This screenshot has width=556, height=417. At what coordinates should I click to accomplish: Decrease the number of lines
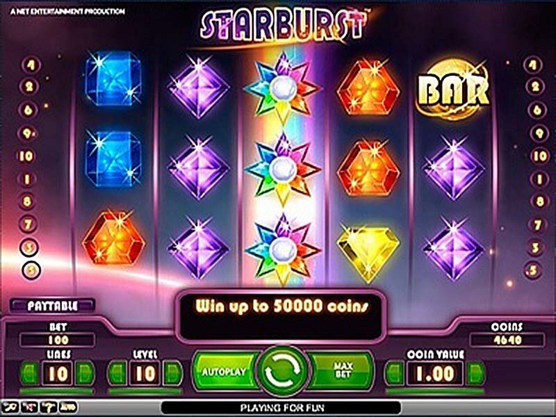(x=30, y=373)
